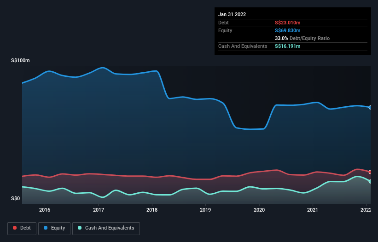The height and width of the screenshot is (242, 378).
Task: Click the S$69.830m equity value
Action: tap(288, 30)
